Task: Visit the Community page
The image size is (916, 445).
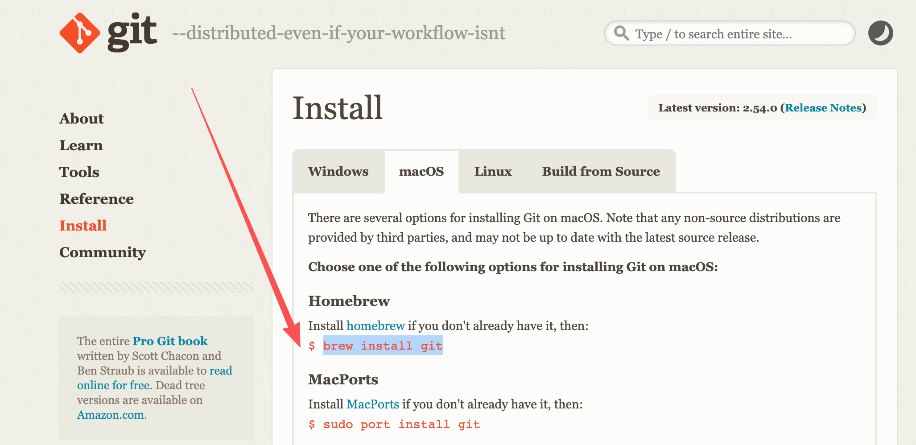Action: tap(103, 252)
